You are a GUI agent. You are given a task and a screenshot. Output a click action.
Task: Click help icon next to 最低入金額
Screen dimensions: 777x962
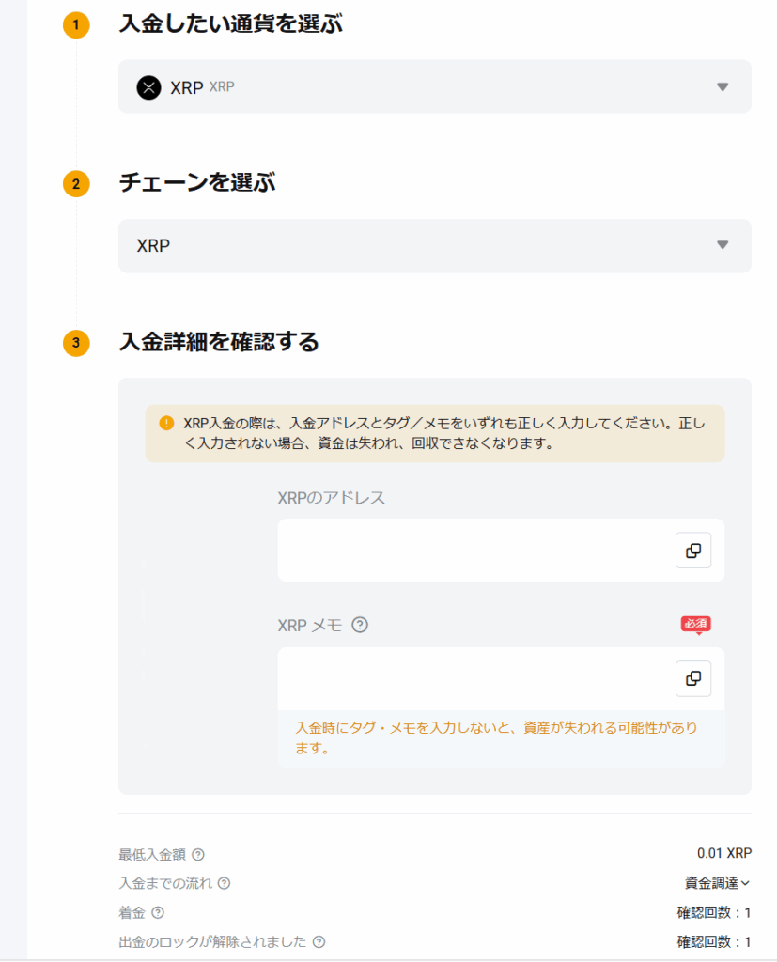tap(198, 854)
